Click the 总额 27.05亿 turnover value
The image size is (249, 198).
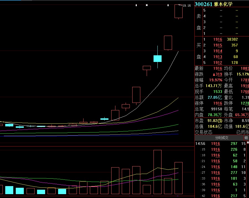pyautogui.click(x=216, y=97)
